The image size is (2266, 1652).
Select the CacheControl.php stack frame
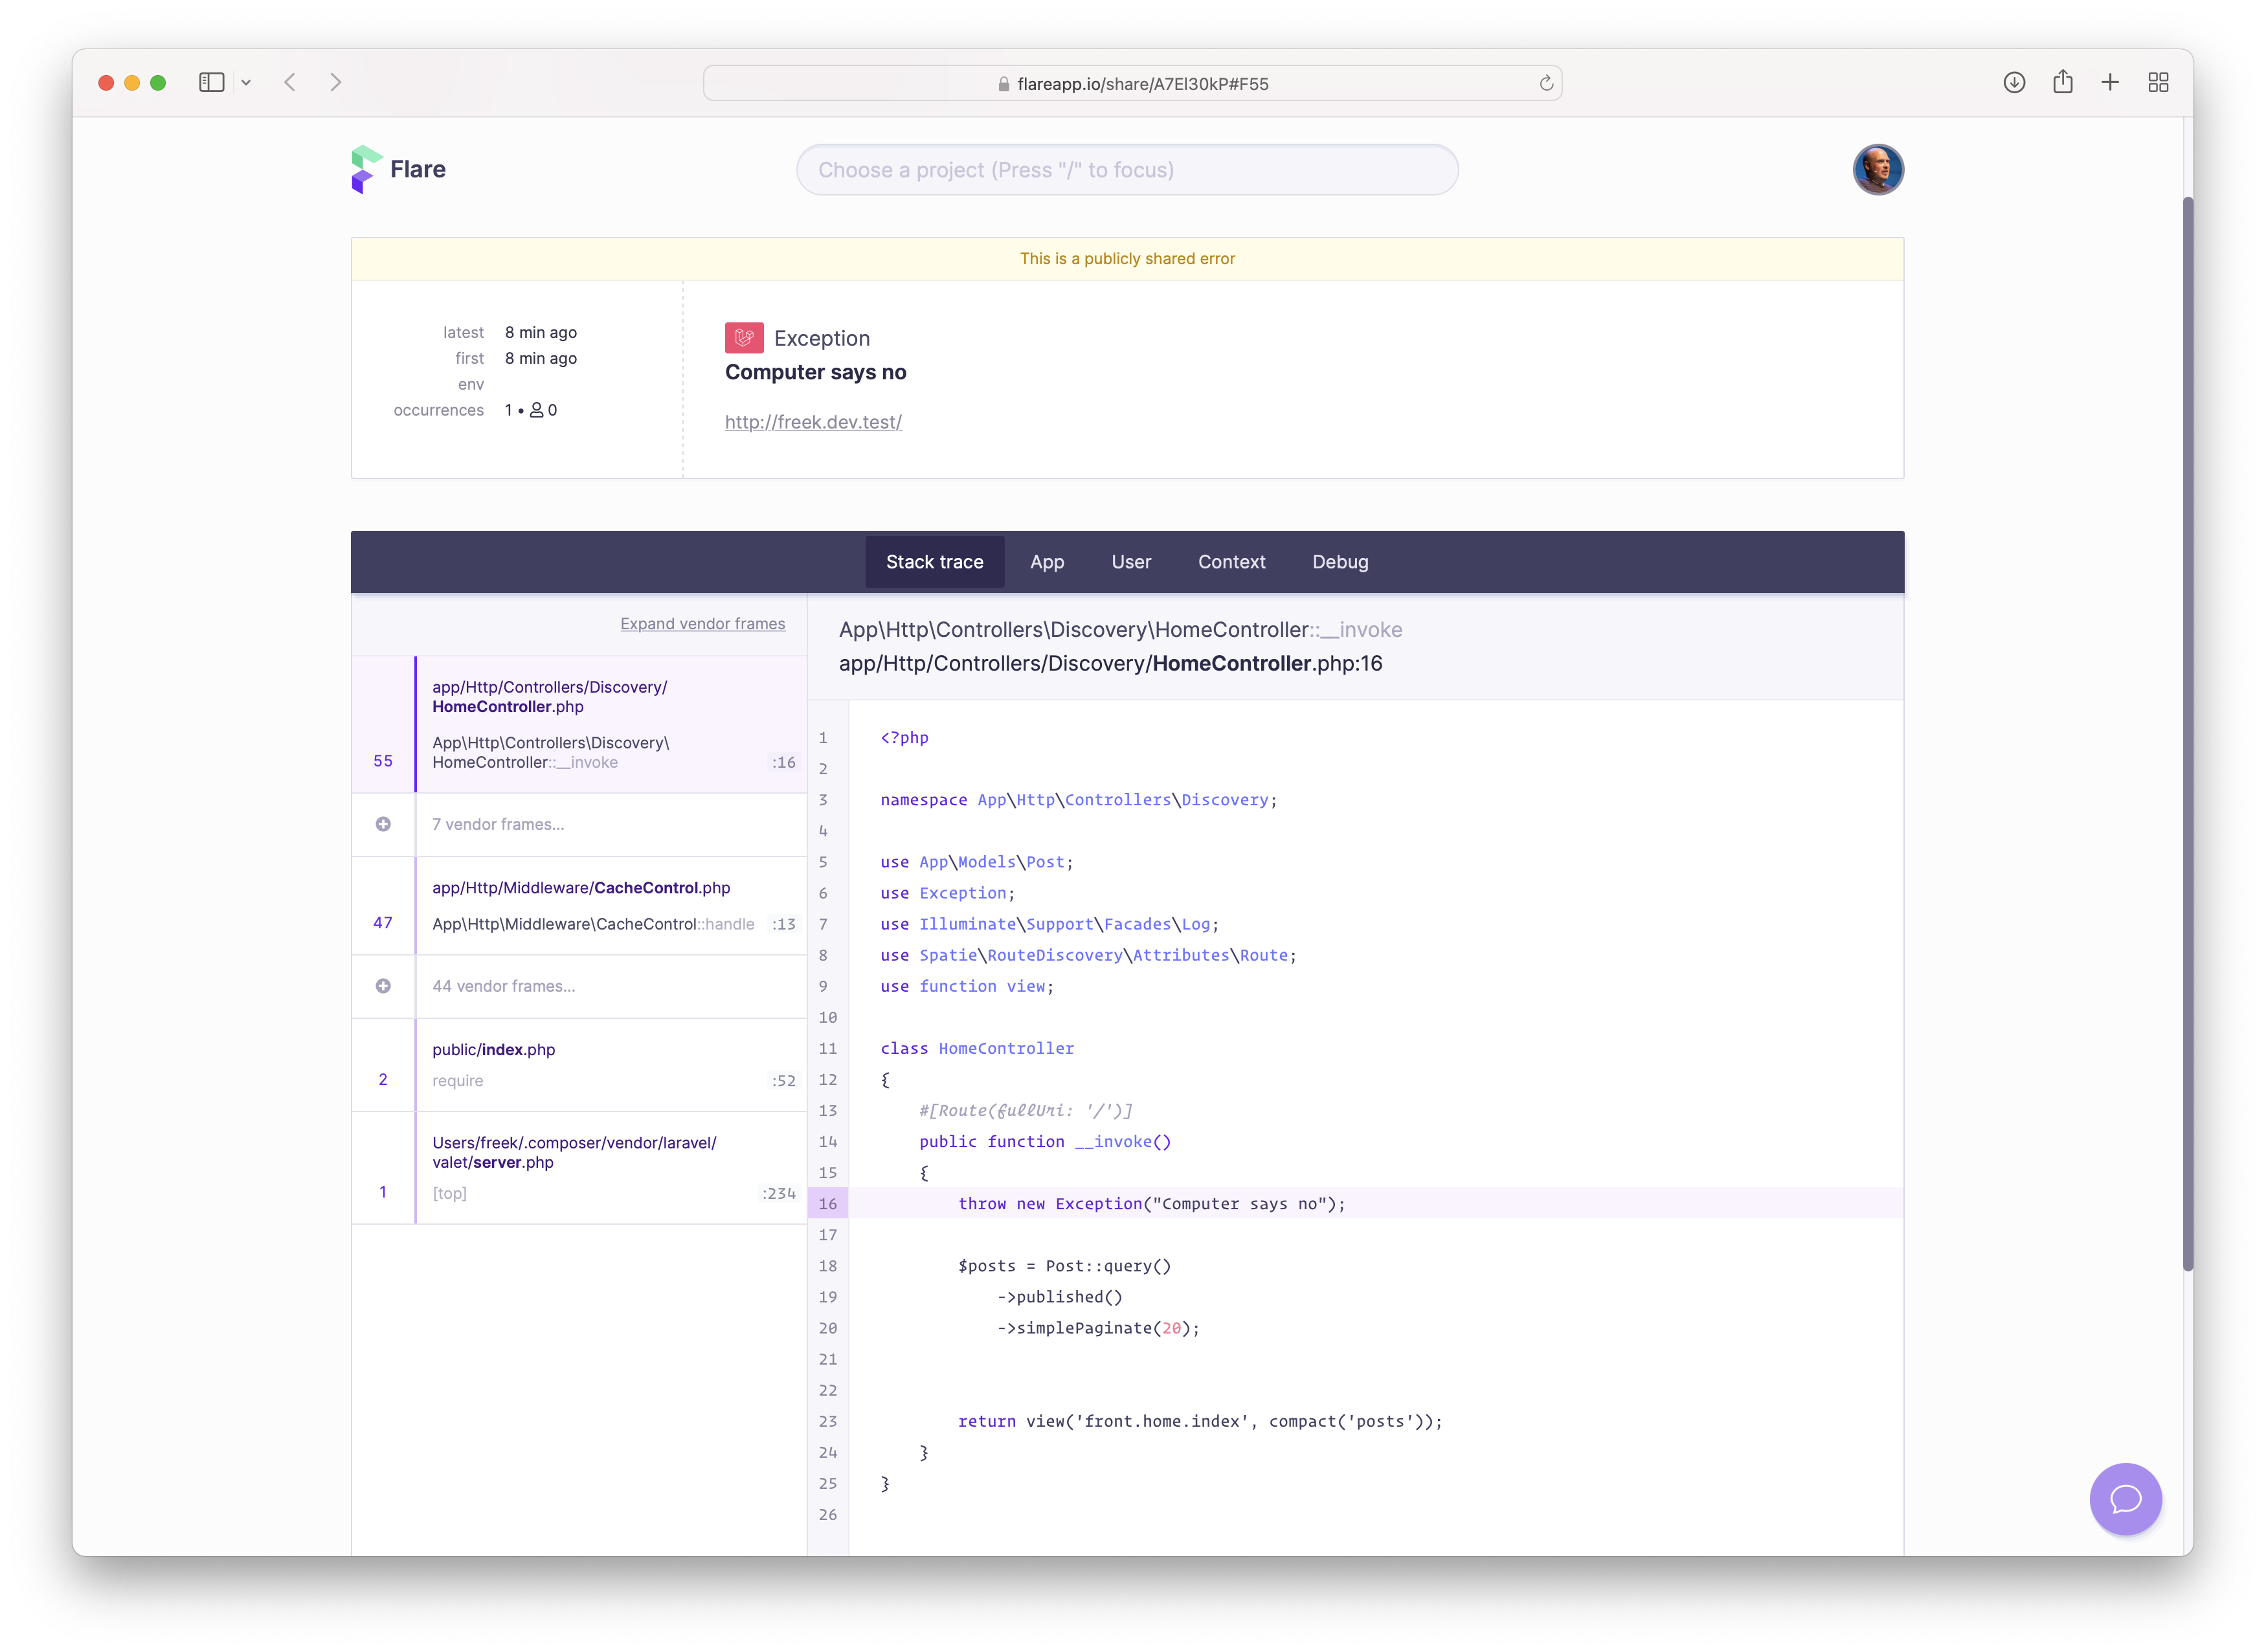pyautogui.click(x=579, y=906)
